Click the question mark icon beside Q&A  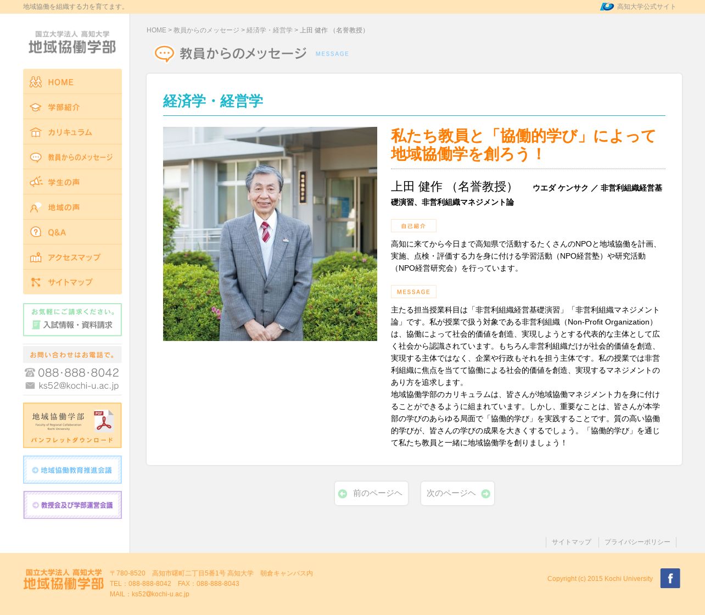(x=36, y=232)
